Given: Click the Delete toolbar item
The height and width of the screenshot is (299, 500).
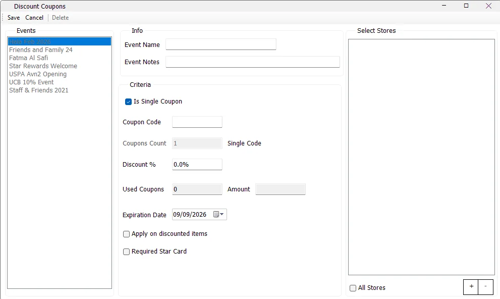Looking at the screenshot, I should (x=60, y=18).
